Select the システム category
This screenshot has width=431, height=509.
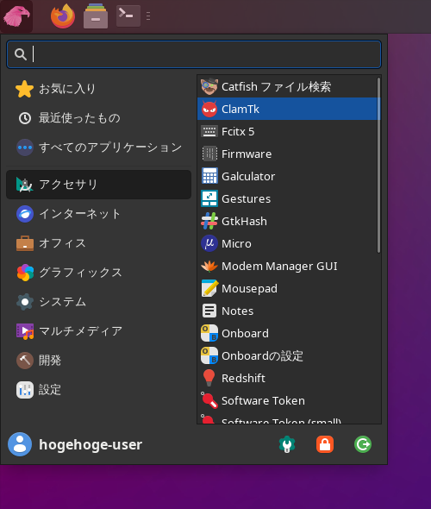98,302
